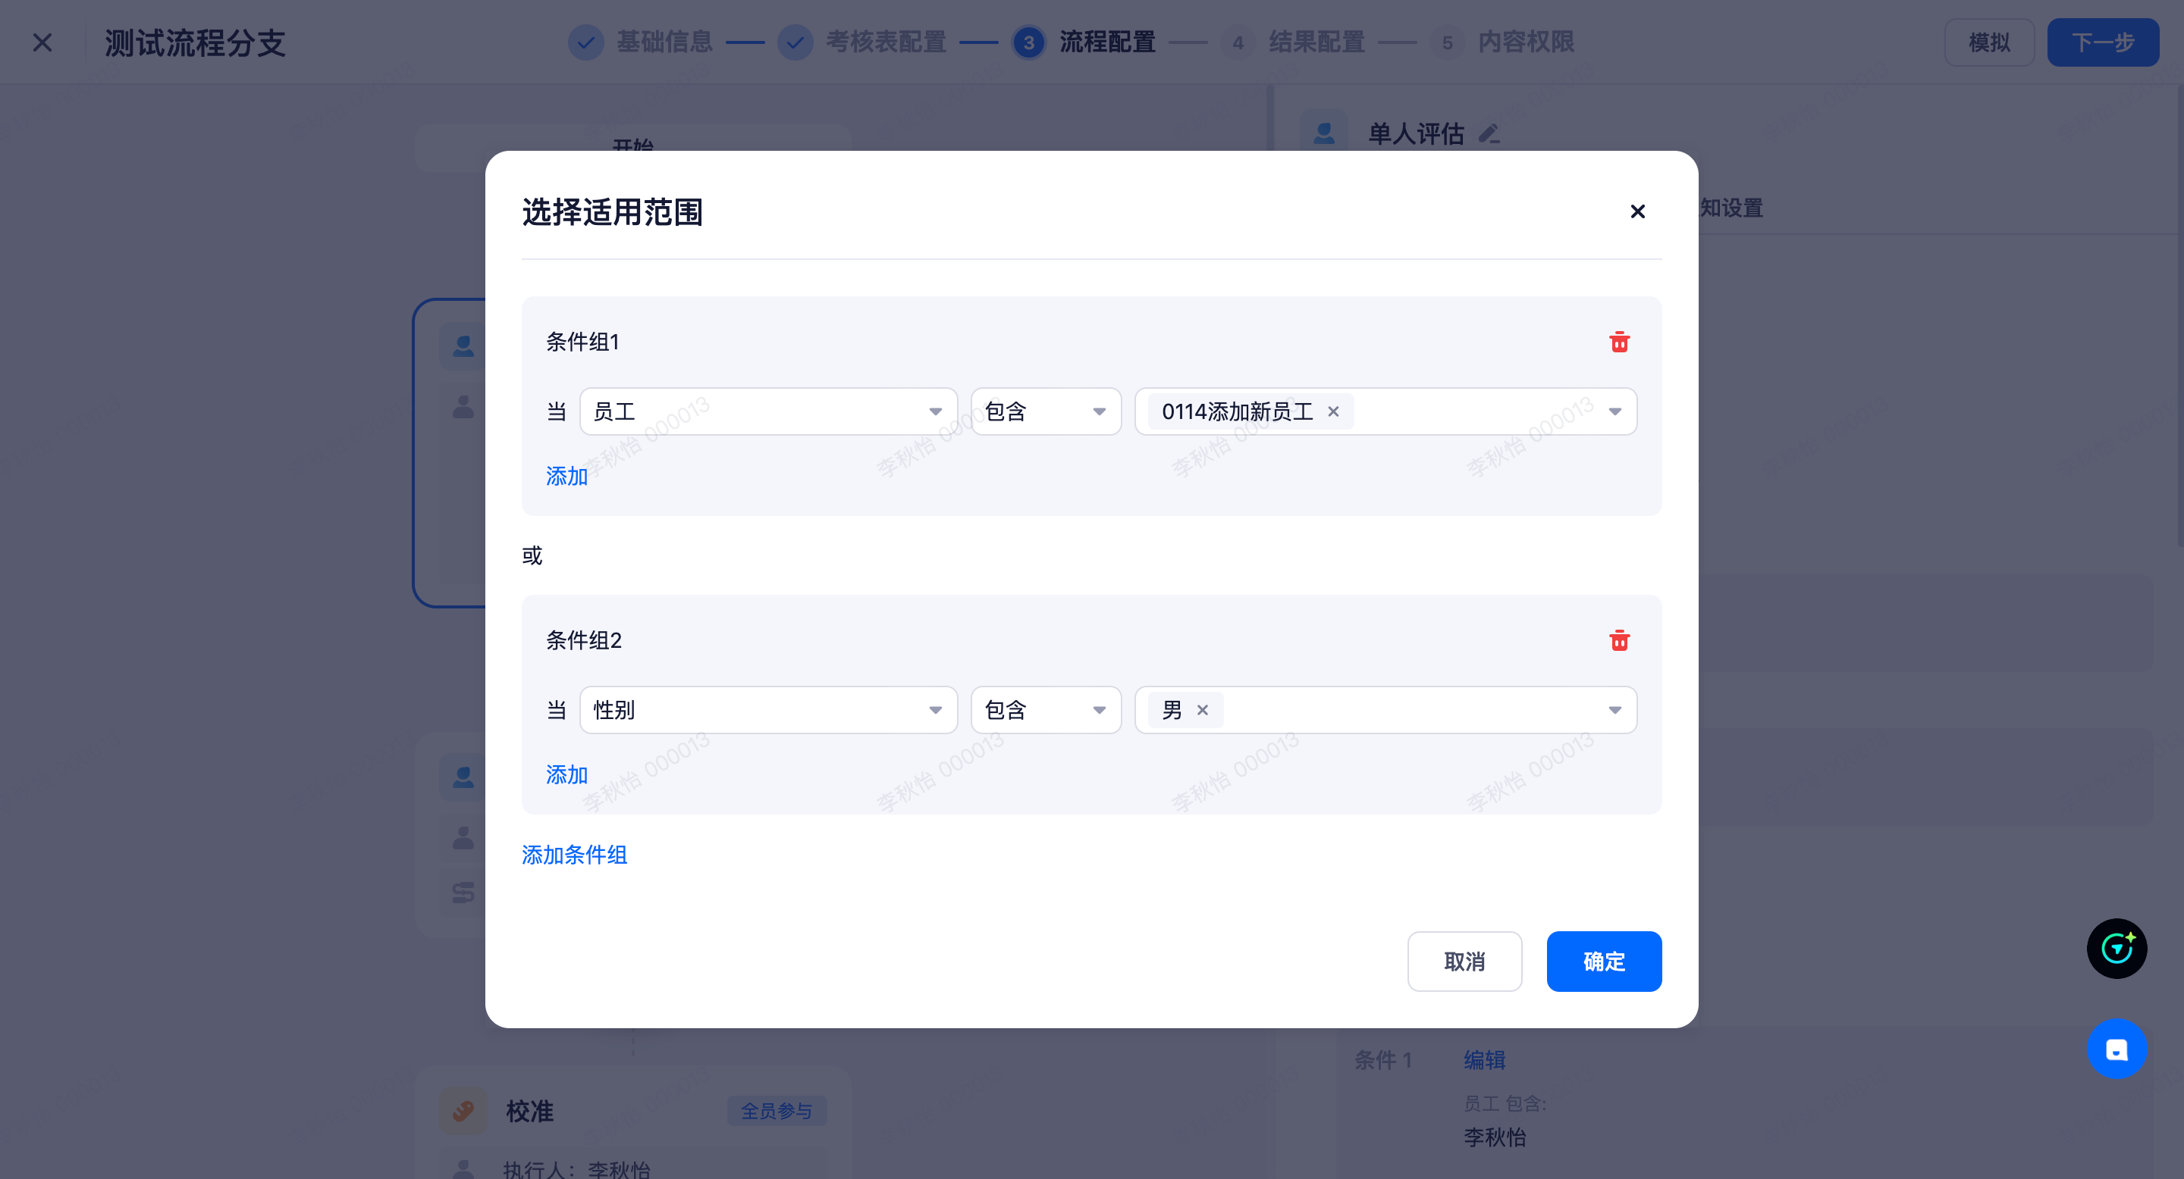Open the blue chat support icon
Viewport: 2184px width, 1179px height.
2117,1049
